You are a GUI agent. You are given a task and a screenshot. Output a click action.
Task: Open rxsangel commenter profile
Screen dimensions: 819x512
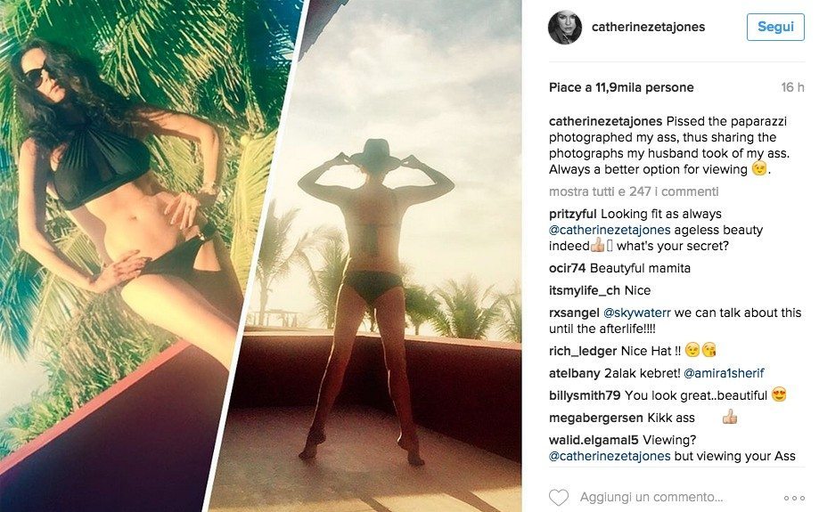574,313
